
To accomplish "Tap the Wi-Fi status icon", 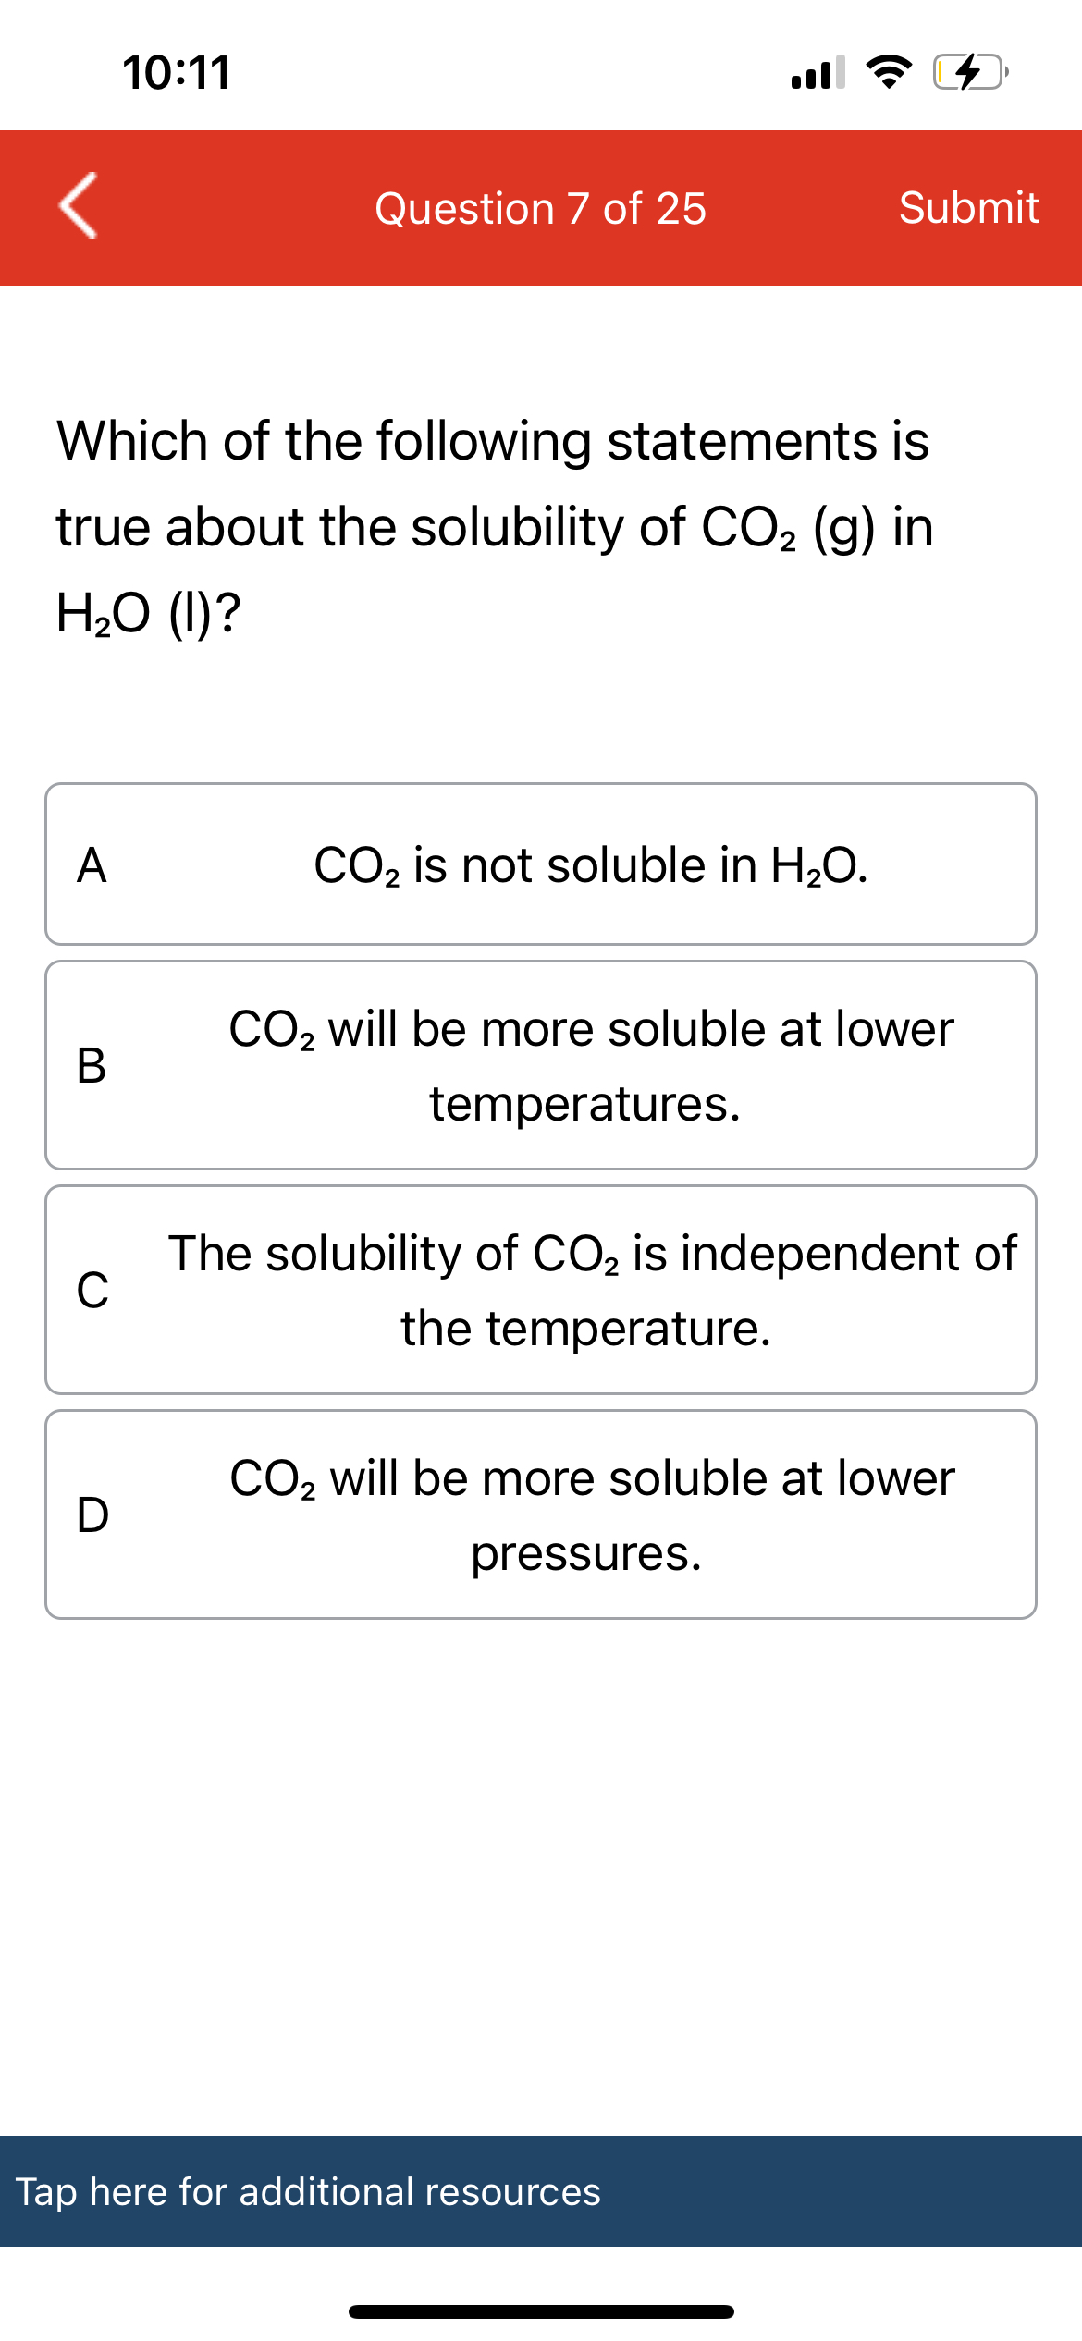I will [889, 76].
